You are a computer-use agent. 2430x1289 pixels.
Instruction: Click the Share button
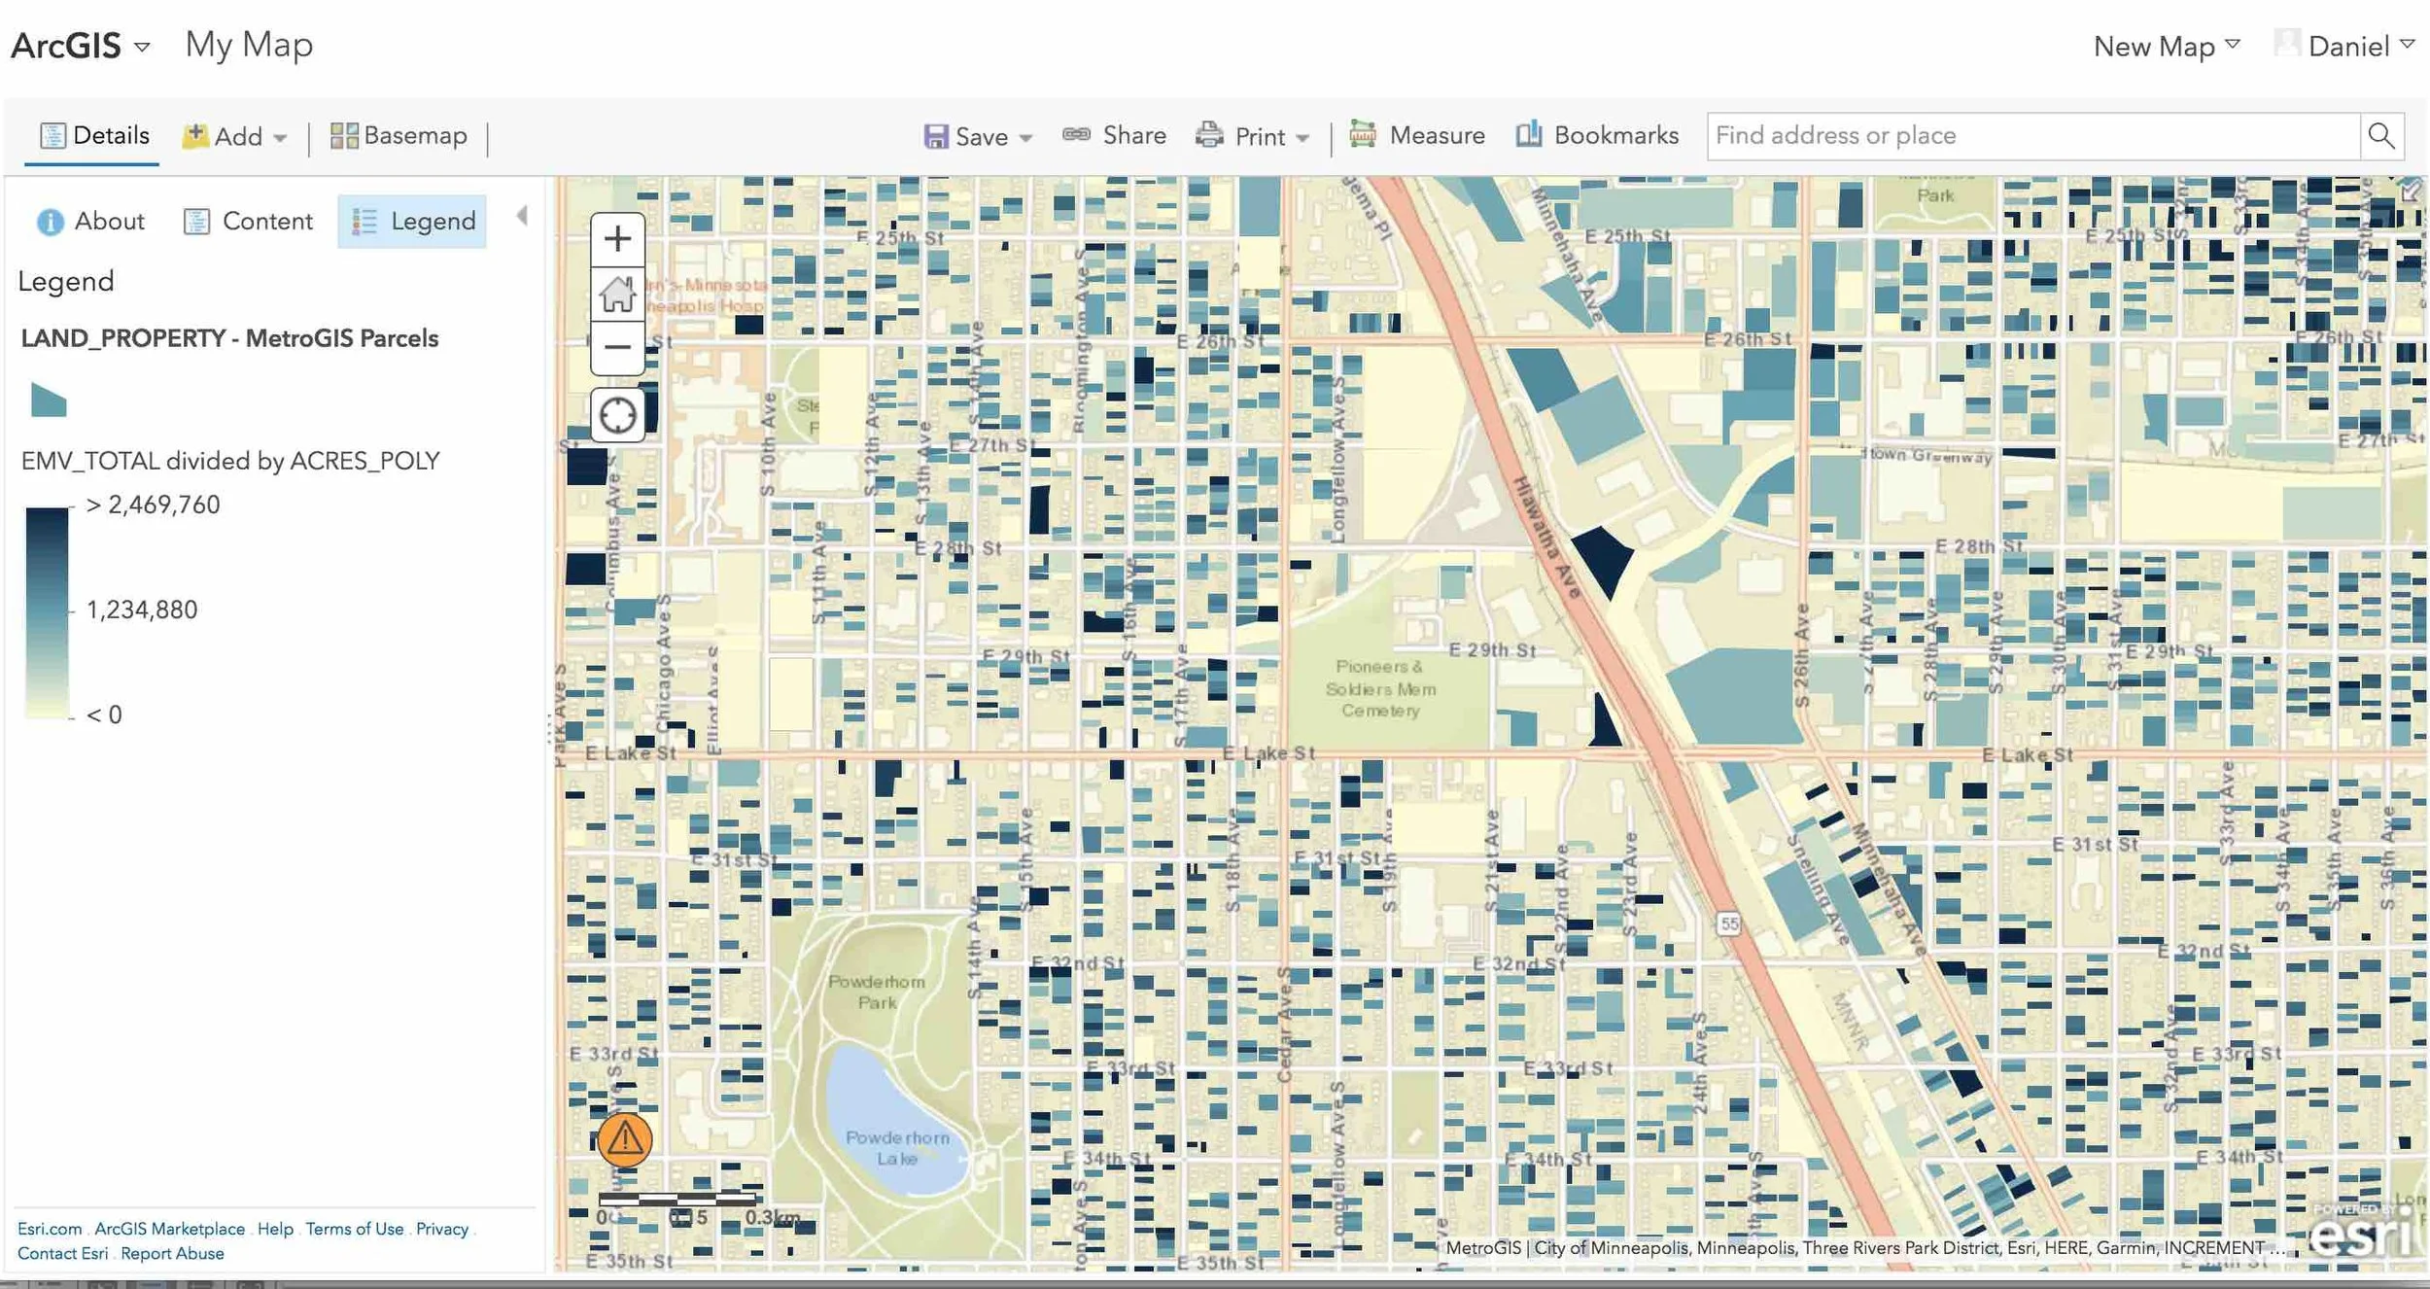tap(1114, 136)
